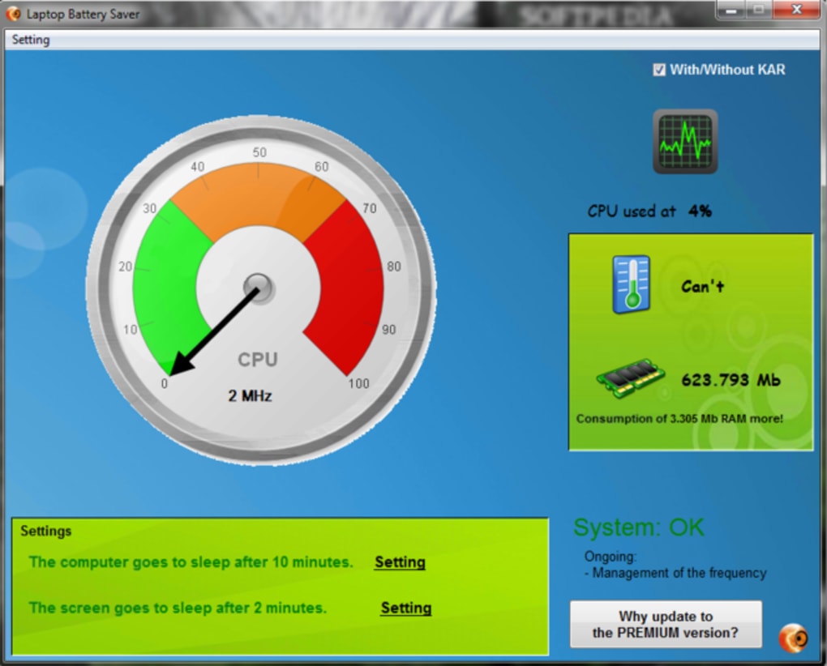Screen dimensions: 827x666
Task: Click the RAM memory stick icon
Action: coord(630,379)
